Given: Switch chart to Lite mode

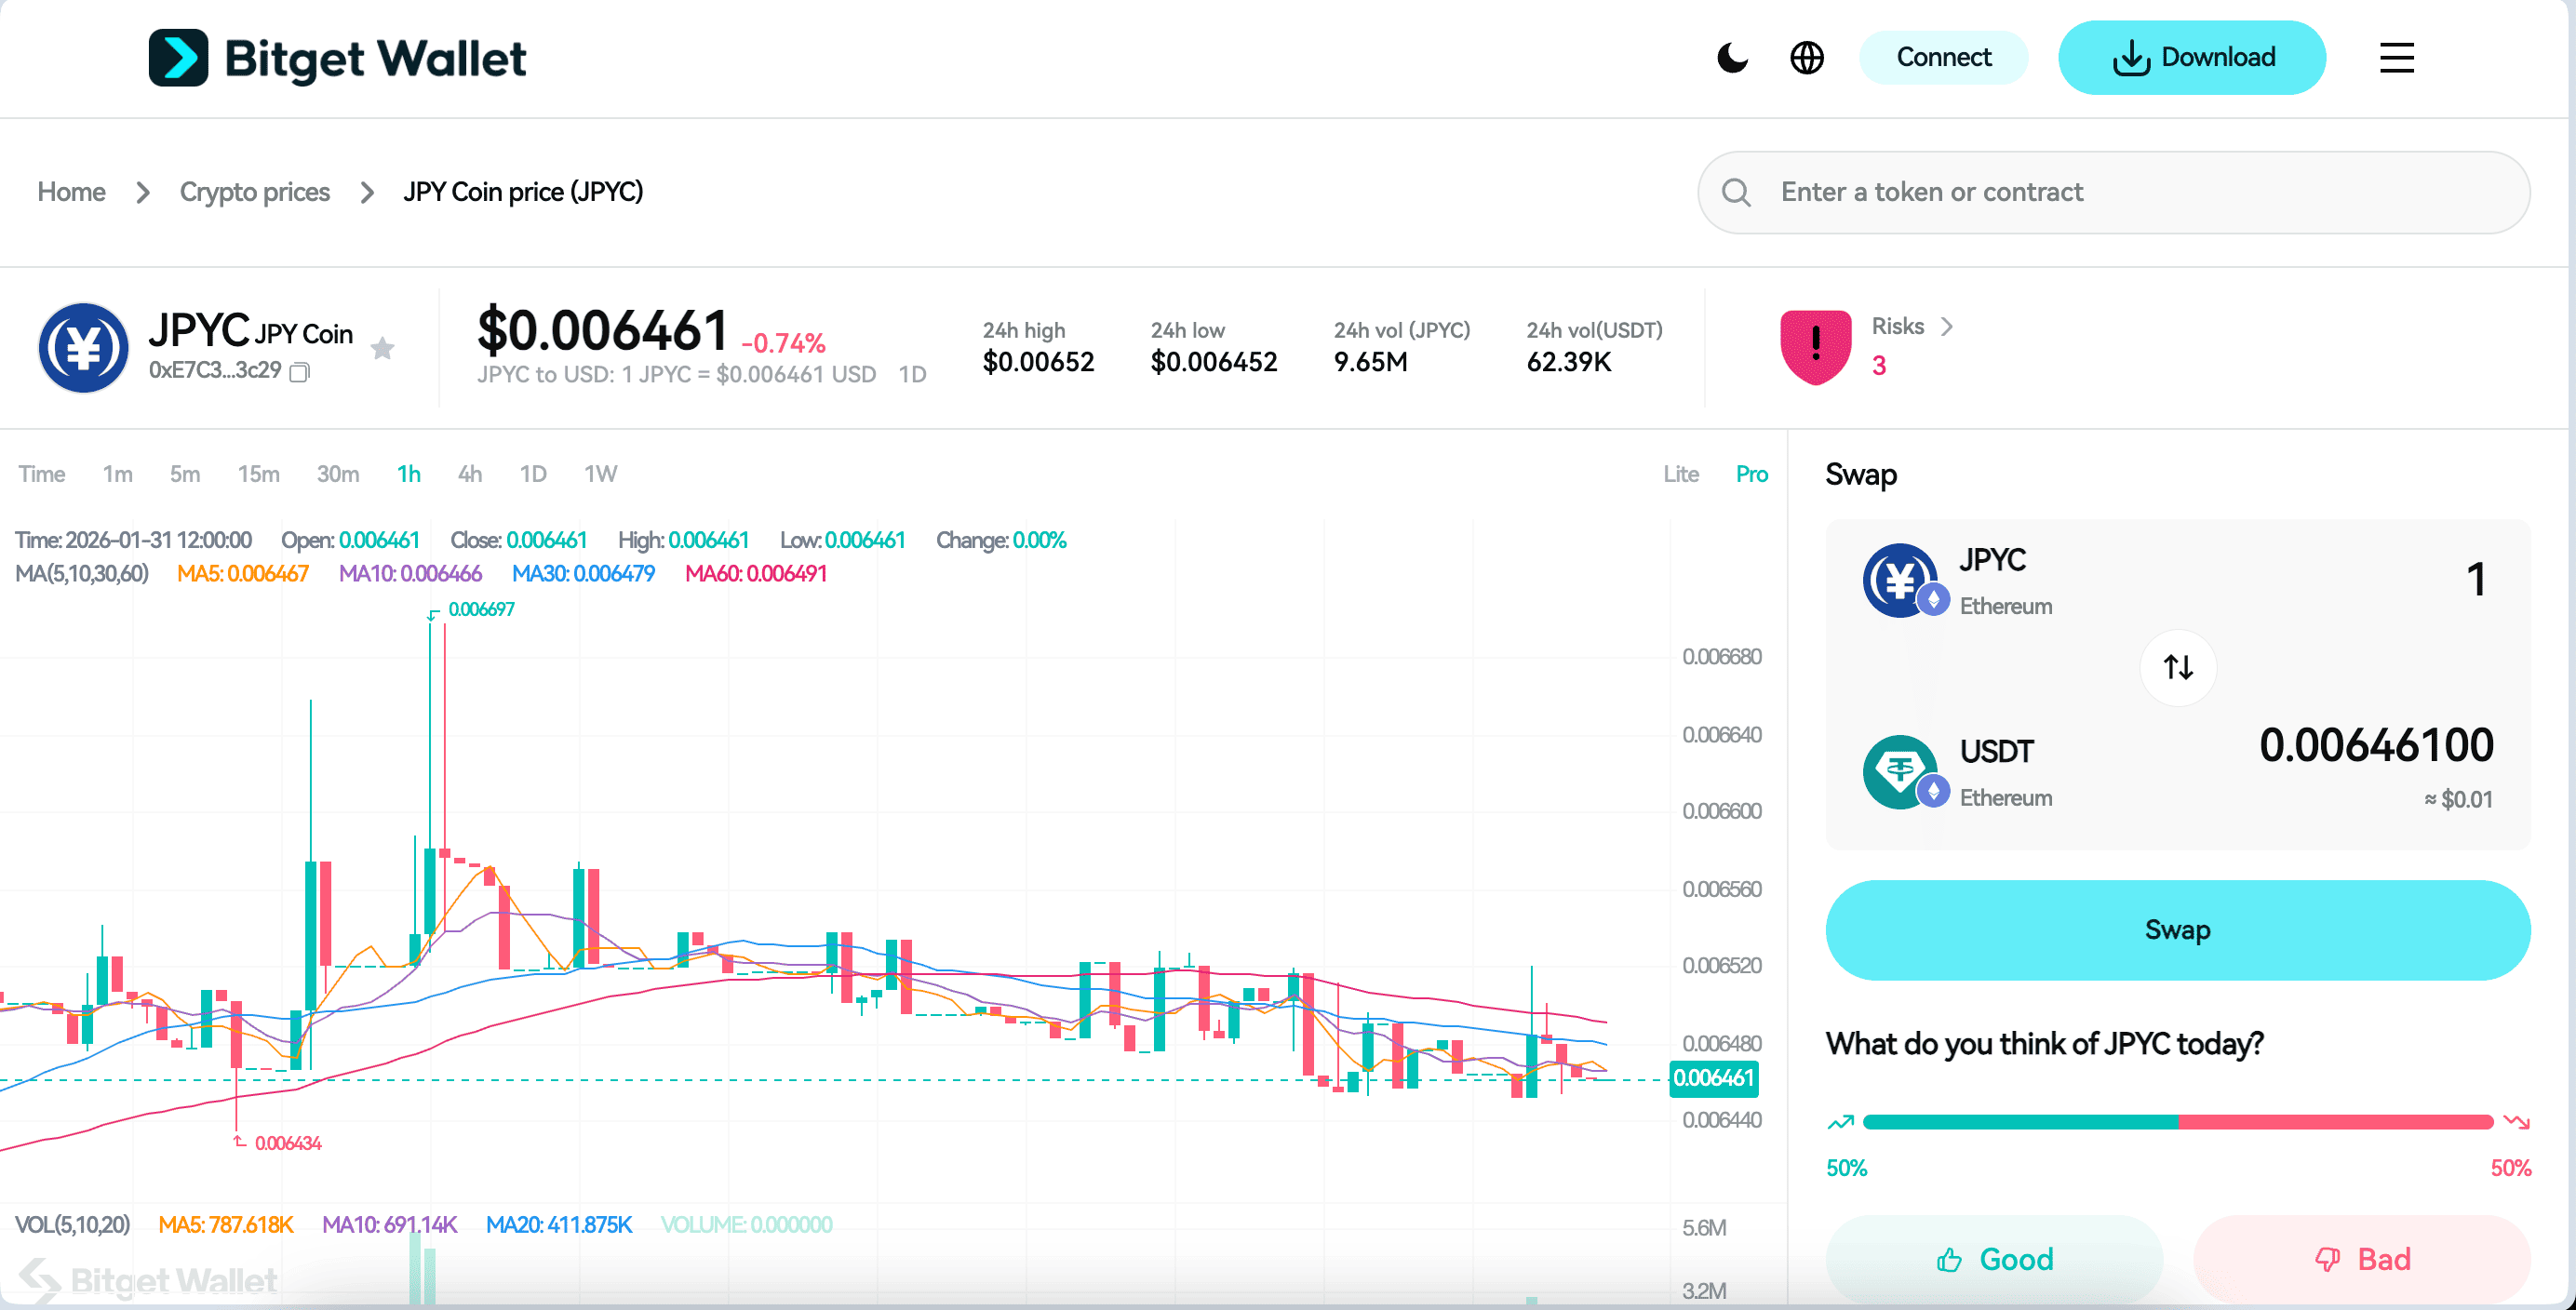Looking at the screenshot, I should (x=1681, y=474).
